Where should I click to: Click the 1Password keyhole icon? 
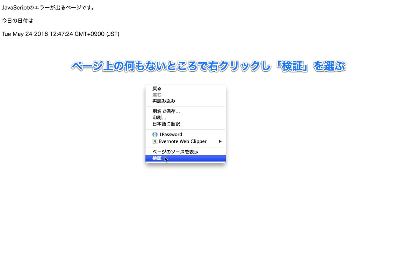click(155, 134)
